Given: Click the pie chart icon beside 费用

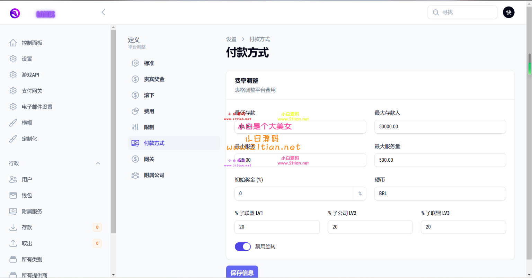Looking at the screenshot, I should [x=135, y=111].
